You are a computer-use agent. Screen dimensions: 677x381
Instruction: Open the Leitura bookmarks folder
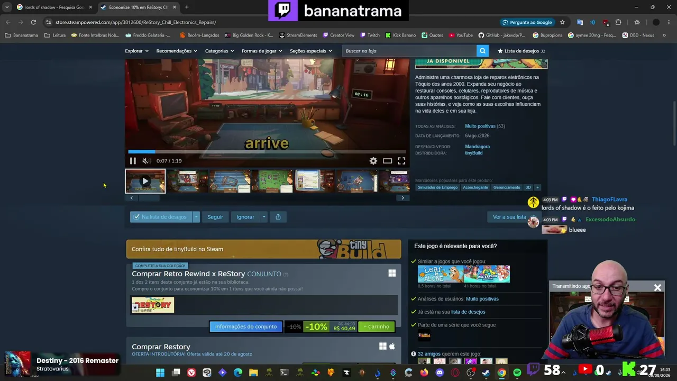55,35
